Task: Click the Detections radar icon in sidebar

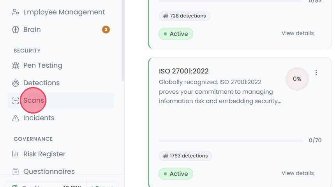Action: (x=15, y=83)
